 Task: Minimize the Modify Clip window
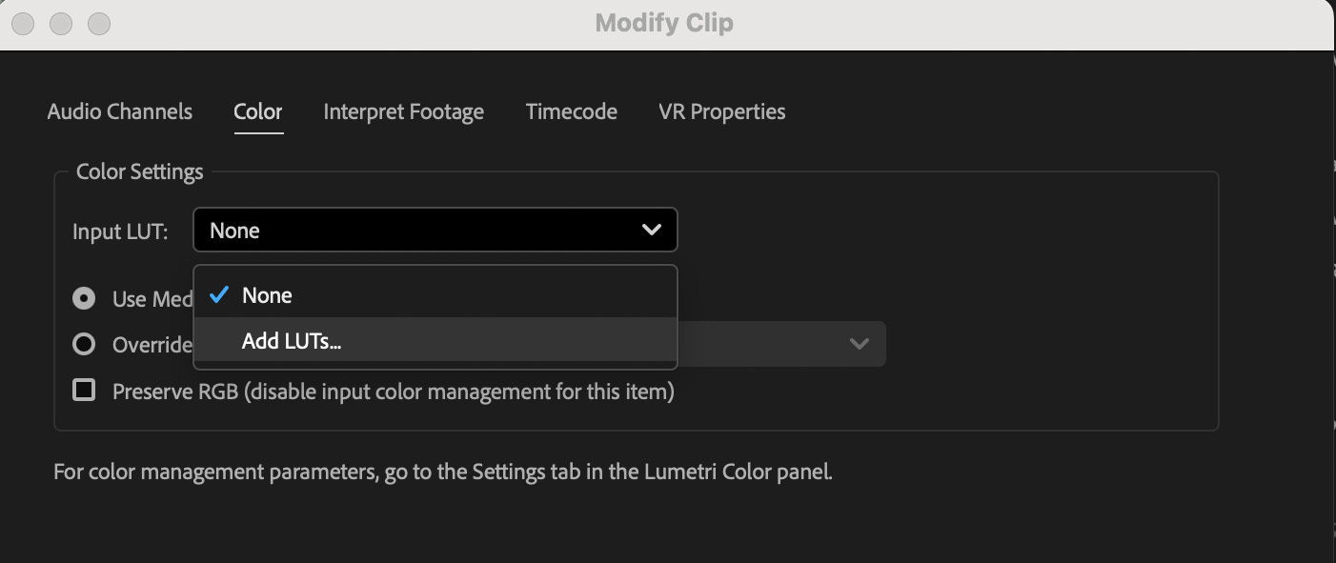(x=61, y=23)
